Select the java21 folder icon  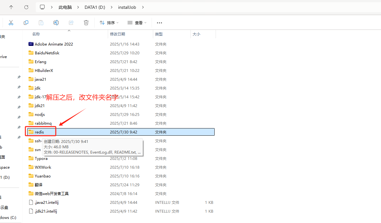31,79
